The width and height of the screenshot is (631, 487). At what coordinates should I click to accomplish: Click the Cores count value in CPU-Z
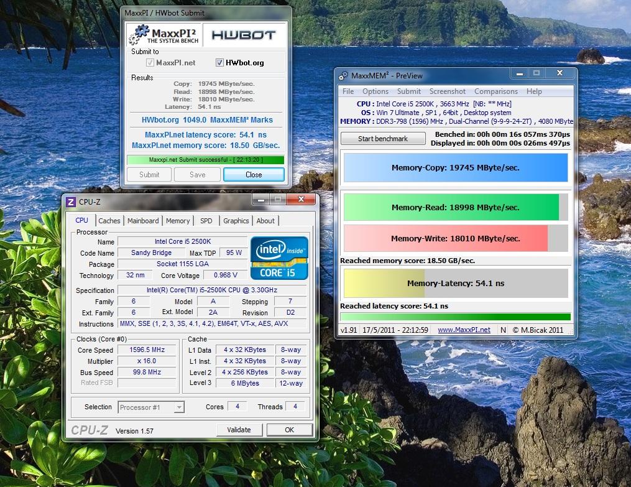(237, 407)
